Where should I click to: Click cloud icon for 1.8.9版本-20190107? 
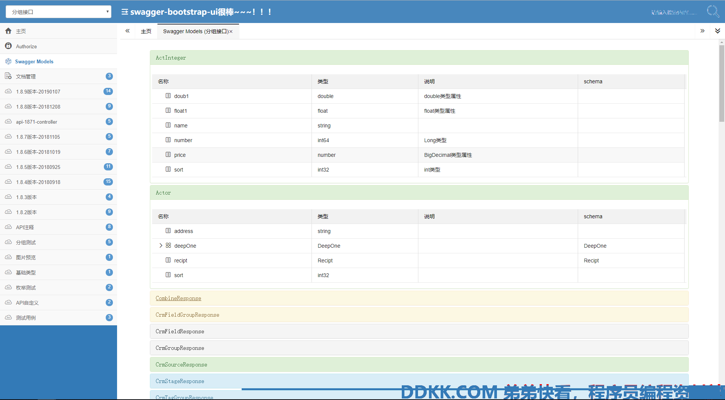(x=8, y=91)
